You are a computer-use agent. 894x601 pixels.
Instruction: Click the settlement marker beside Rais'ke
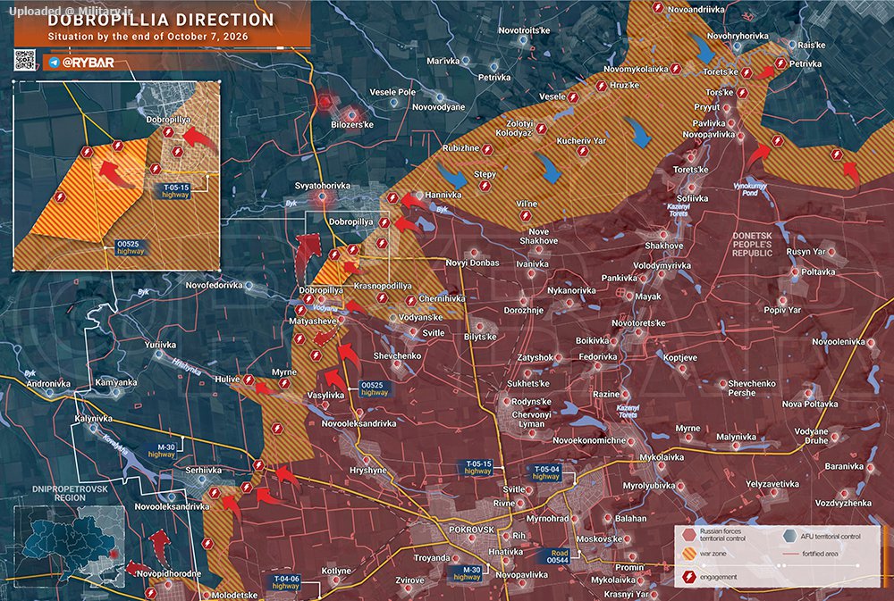coord(792,45)
